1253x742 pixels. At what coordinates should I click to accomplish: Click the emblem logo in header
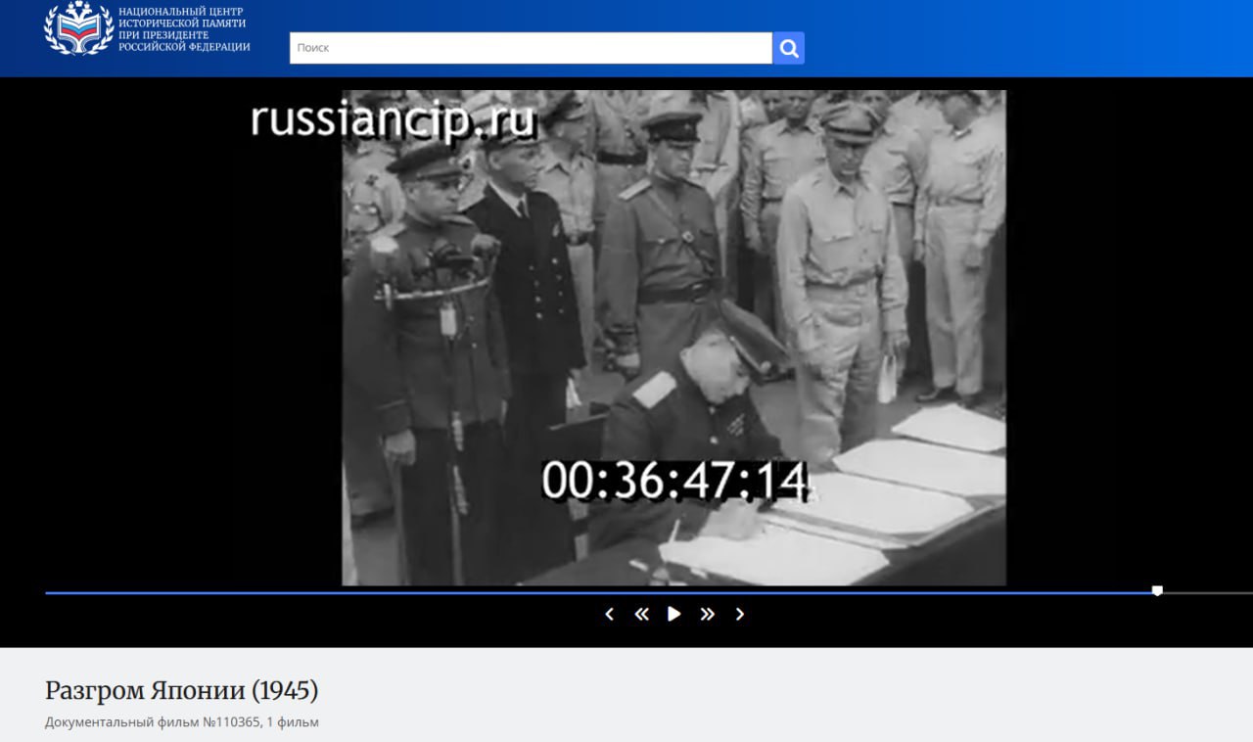pyautogui.click(x=78, y=28)
